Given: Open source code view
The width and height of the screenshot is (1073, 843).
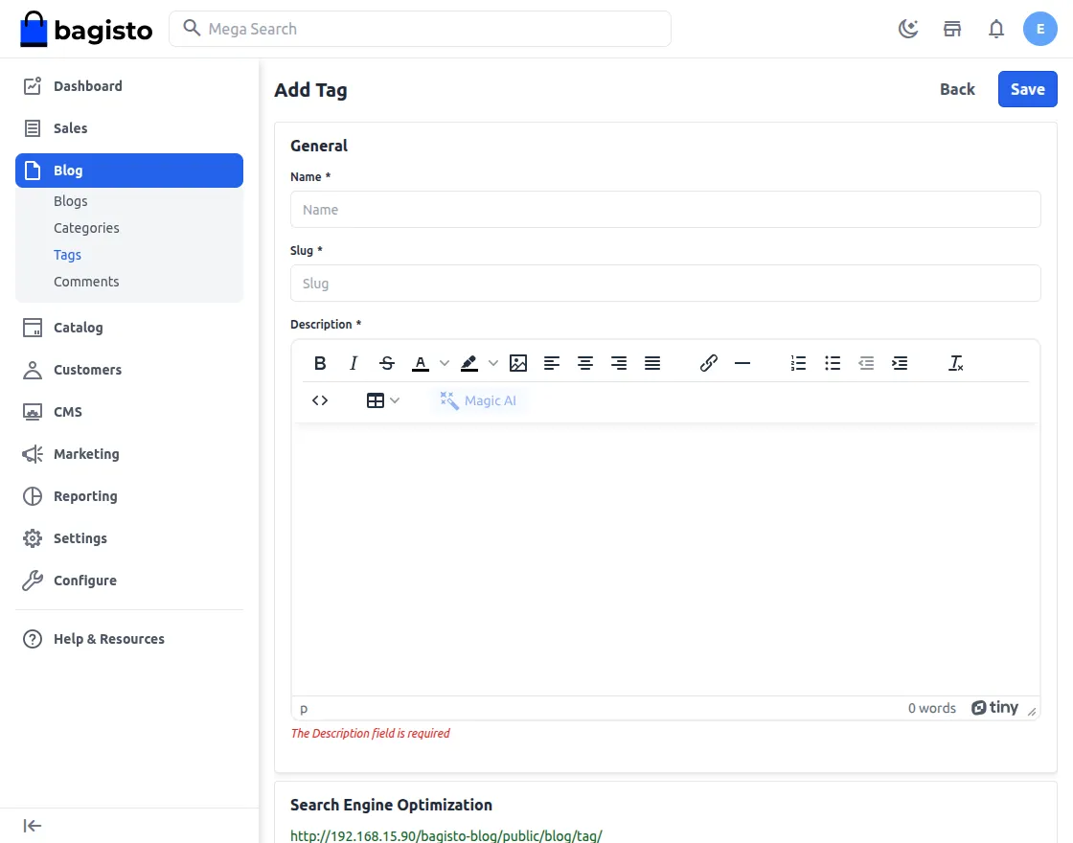Looking at the screenshot, I should point(320,401).
